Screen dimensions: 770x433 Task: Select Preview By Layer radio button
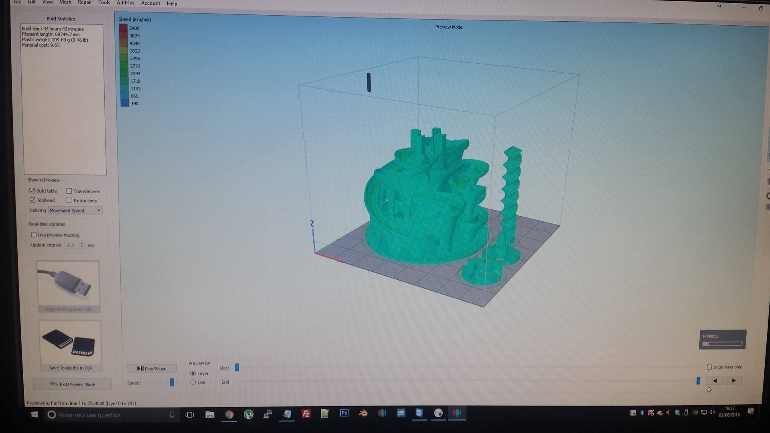[x=193, y=373]
